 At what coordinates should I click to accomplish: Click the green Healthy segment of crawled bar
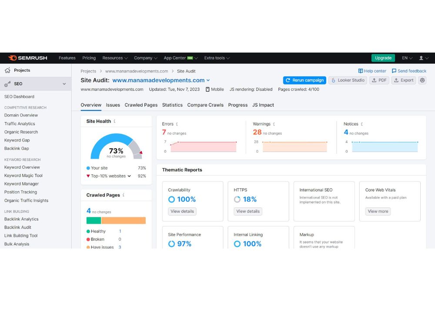click(94, 220)
